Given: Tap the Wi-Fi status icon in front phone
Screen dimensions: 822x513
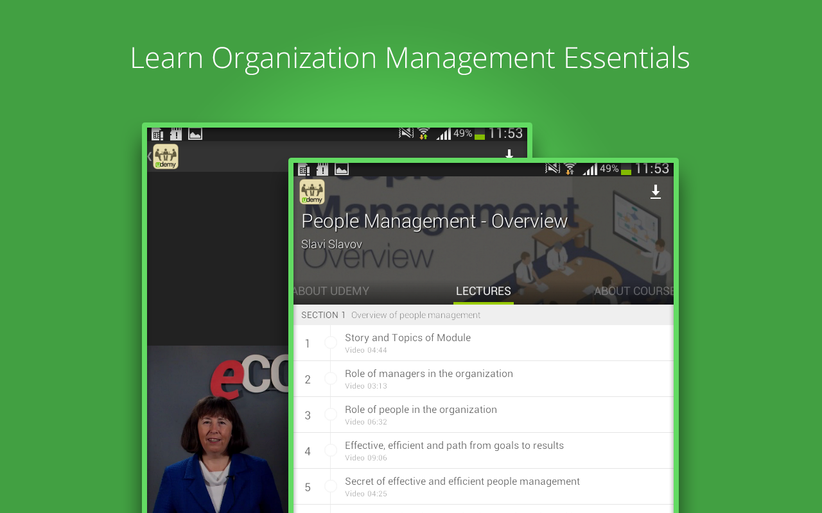Looking at the screenshot, I should click(x=570, y=169).
